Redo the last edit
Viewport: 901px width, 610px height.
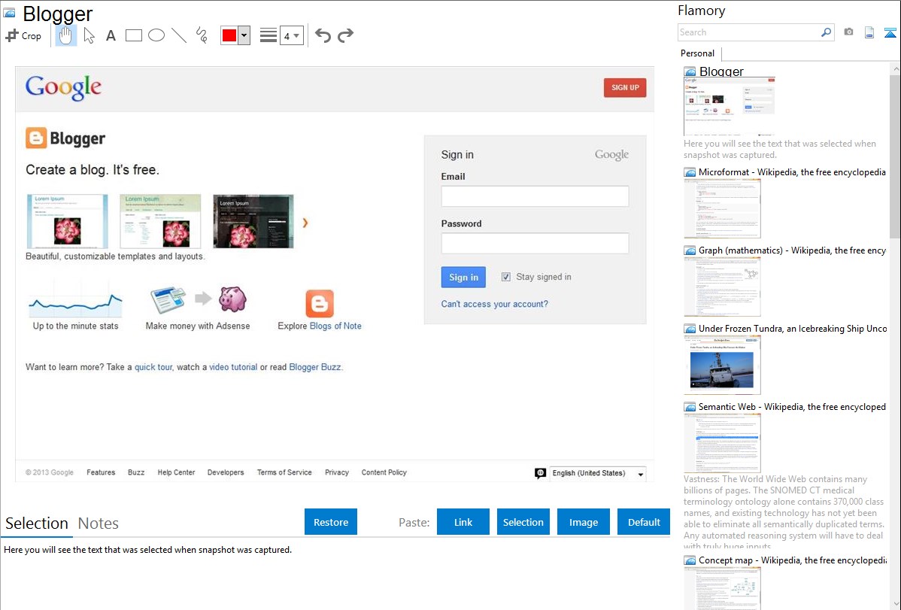pos(345,35)
